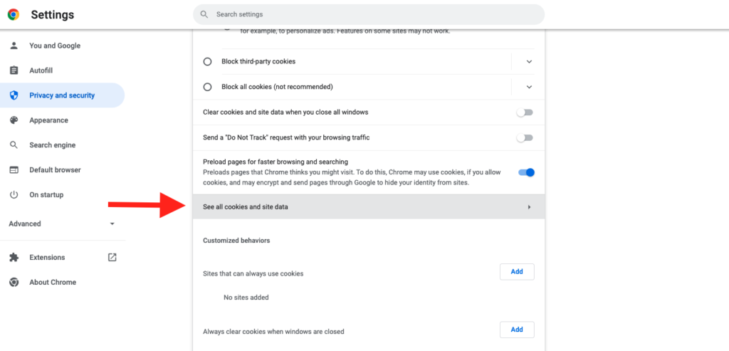
Task: Turn on the Do Not Track toggle
Action: pyautogui.click(x=525, y=137)
